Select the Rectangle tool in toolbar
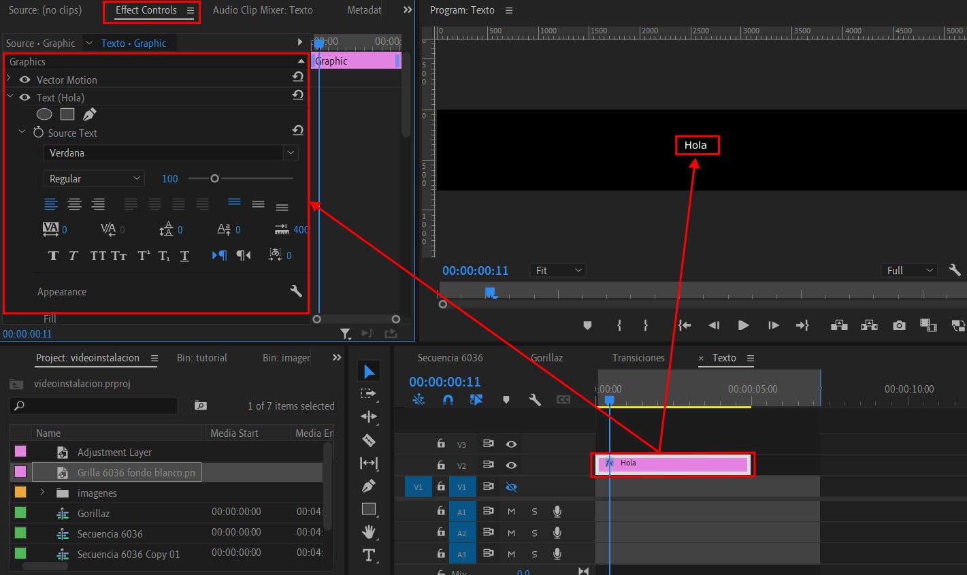967x575 pixels. pos(369,509)
